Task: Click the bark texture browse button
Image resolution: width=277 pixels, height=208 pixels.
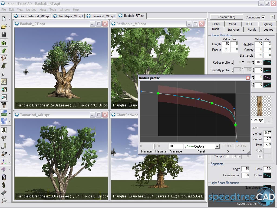Action: tap(268, 121)
